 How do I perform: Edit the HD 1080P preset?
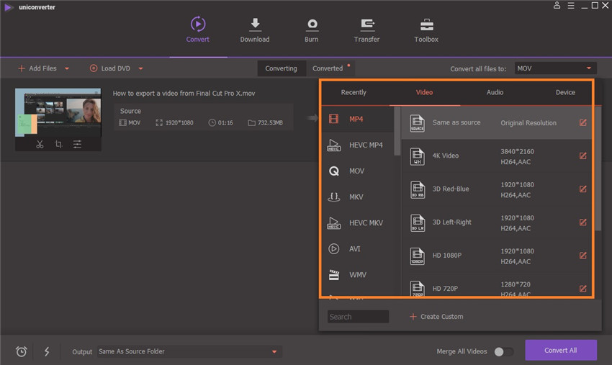(x=582, y=256)
